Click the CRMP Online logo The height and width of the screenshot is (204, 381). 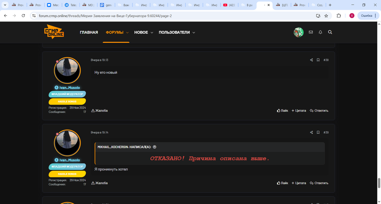[x=54, y=32]
